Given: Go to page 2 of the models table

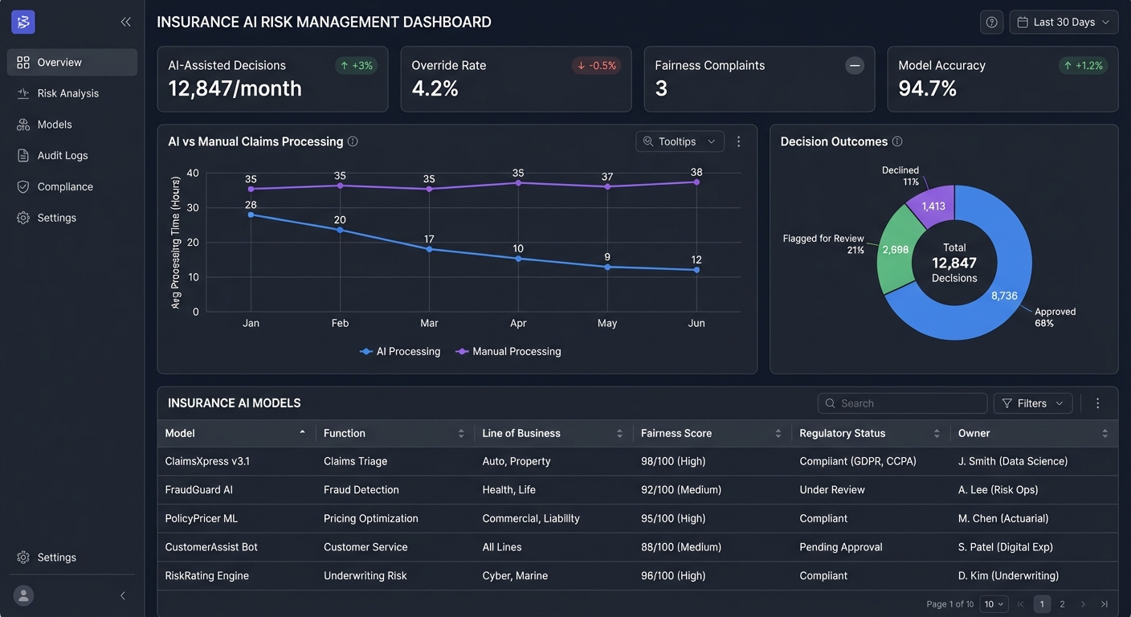Looking at the screenshot, I should pyautogui.click(x=1062, y=603).
